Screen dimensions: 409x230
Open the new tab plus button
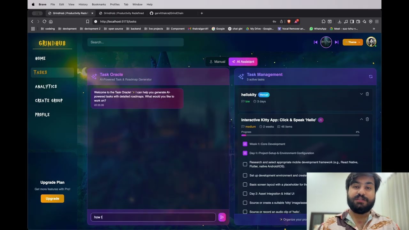(x=202, y=13)
